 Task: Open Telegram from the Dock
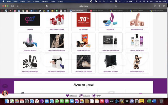[51, 101]
